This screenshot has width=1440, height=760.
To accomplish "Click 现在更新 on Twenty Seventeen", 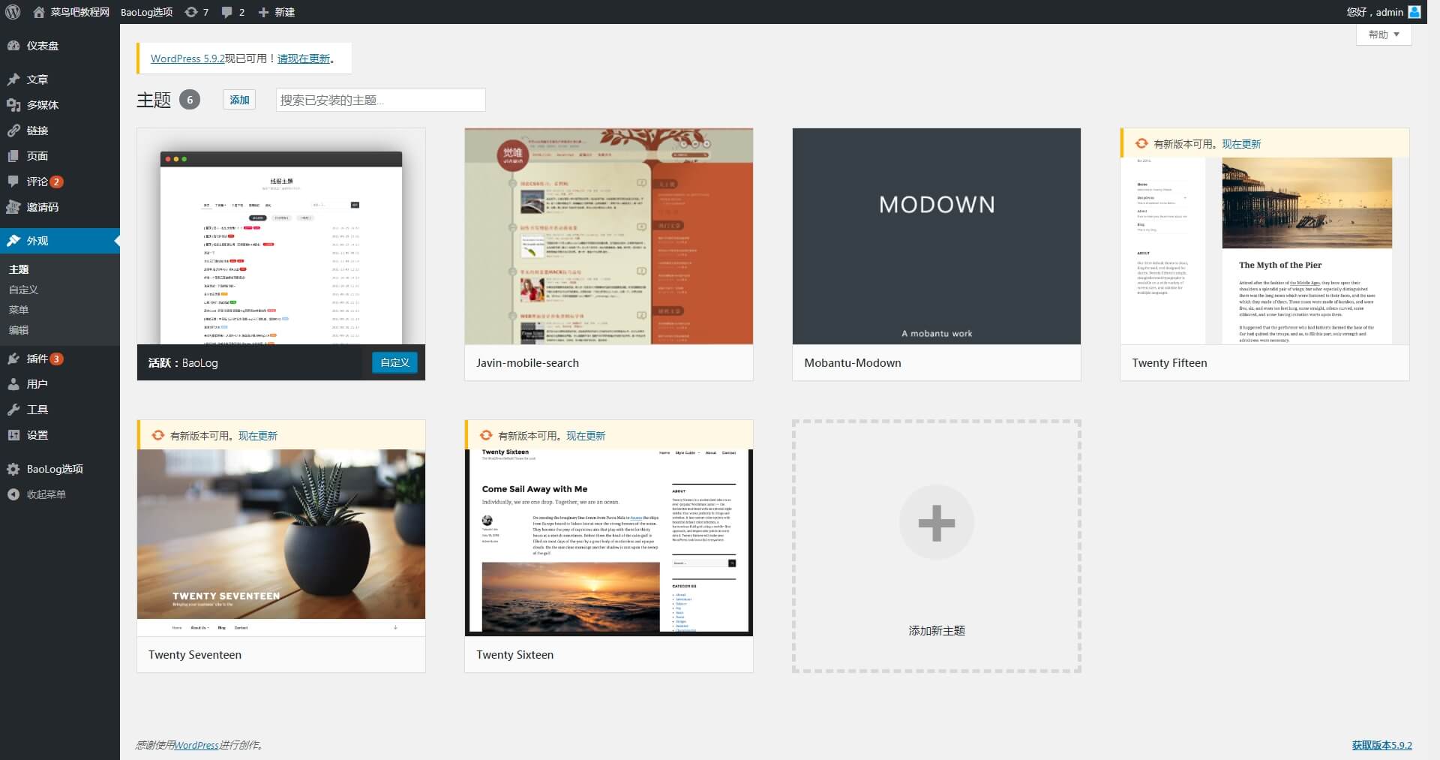I will click(x=258, y=435).
